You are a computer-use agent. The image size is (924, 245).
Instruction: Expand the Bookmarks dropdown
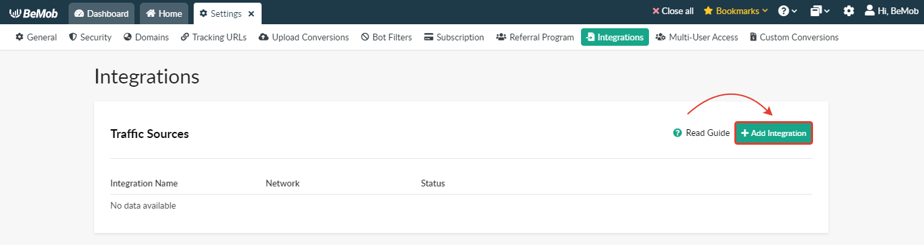pyautogui.click(x=736, y=11)
